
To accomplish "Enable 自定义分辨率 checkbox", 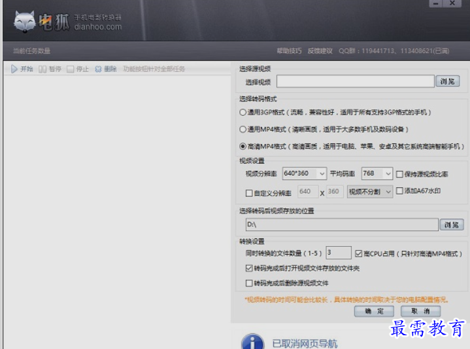I will 249,193.
